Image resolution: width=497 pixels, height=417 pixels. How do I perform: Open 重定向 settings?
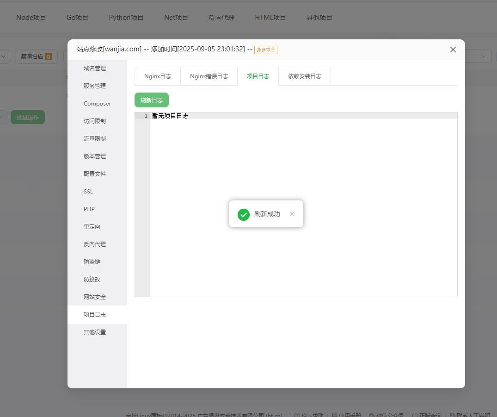click(92, 227)
